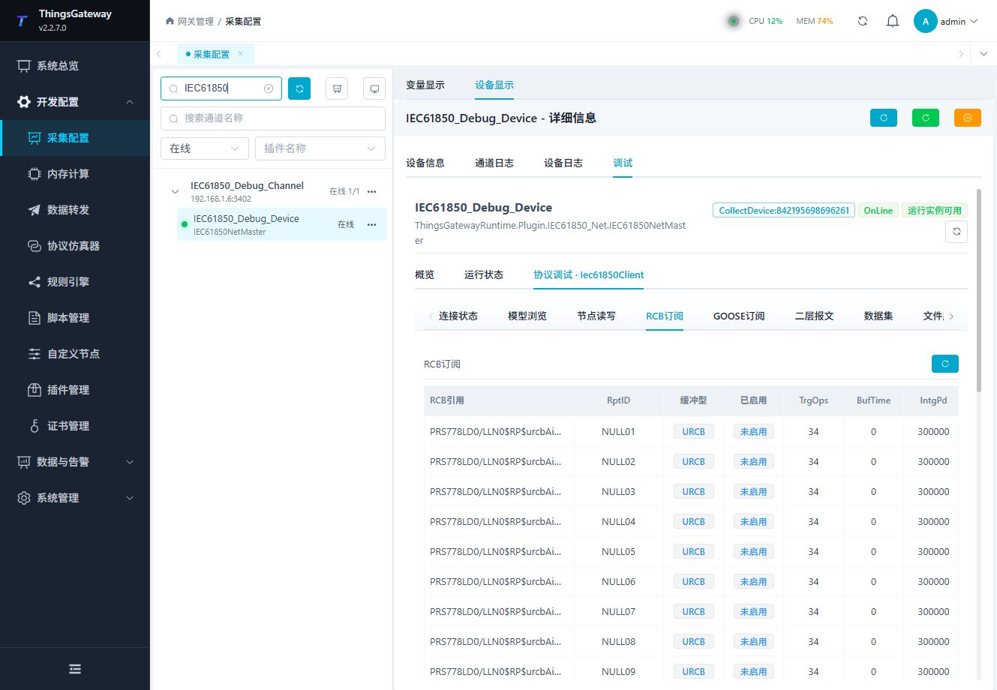Viewport: 997px width, 690px height.
Task: Click the teal refresh button beside search
Action: click(x=299, y=88)
